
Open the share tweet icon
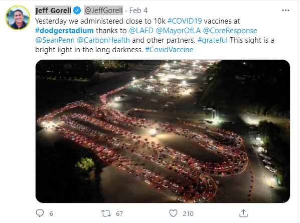243,213
